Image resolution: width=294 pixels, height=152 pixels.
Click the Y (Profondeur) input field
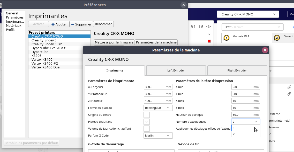[158, 94]
